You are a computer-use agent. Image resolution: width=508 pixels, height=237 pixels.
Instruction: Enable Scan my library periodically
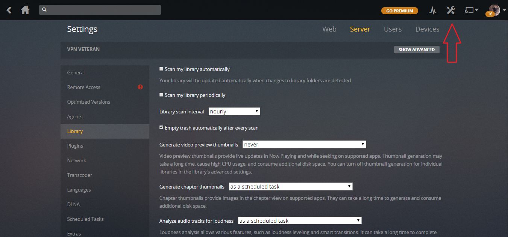[x=161, y=95]
